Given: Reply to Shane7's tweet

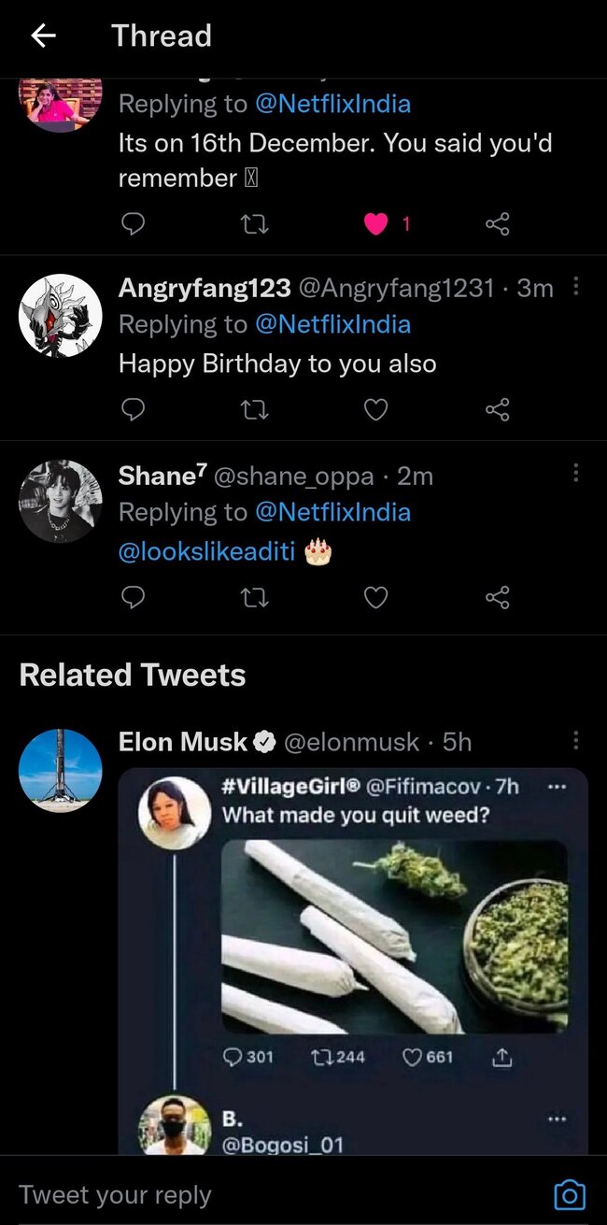Looking at the screenshot, I should [134, 597].
